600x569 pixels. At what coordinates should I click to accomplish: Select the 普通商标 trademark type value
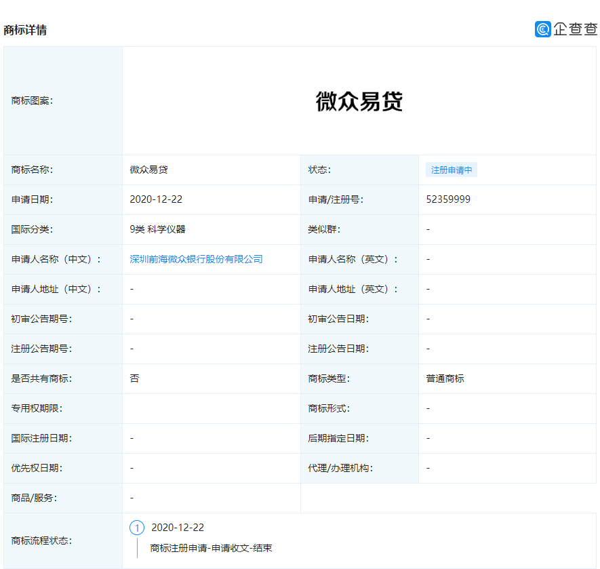[445, 378]
